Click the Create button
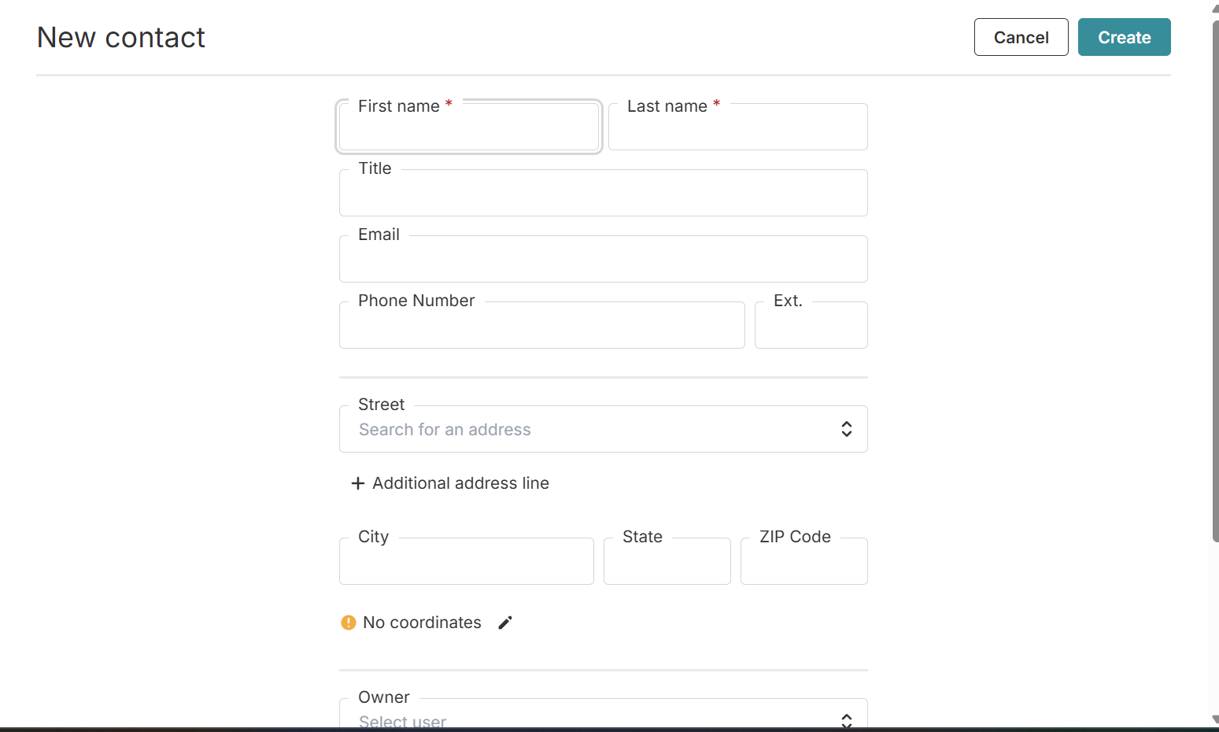This screenshot has width=1219, height=732. (1124, 37)
